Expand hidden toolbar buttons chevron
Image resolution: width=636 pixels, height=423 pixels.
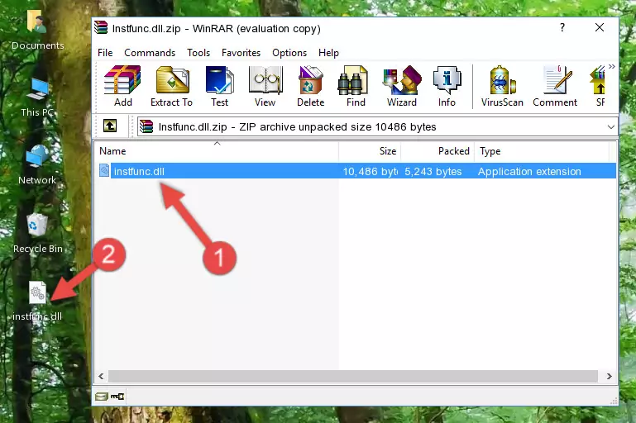(612, 66)
